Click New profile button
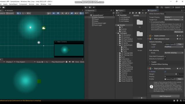Viewport: 185px width, 104px height. 180,79
